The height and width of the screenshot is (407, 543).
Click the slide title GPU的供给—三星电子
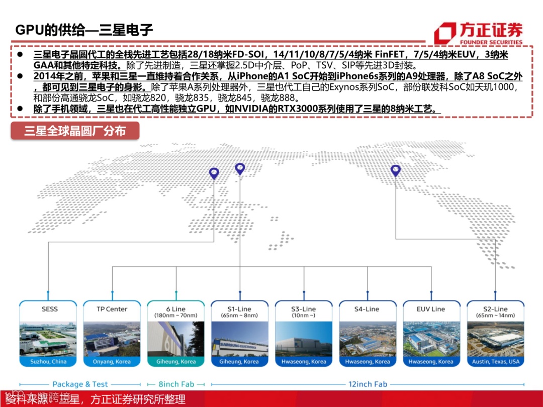tap(84, 30)
